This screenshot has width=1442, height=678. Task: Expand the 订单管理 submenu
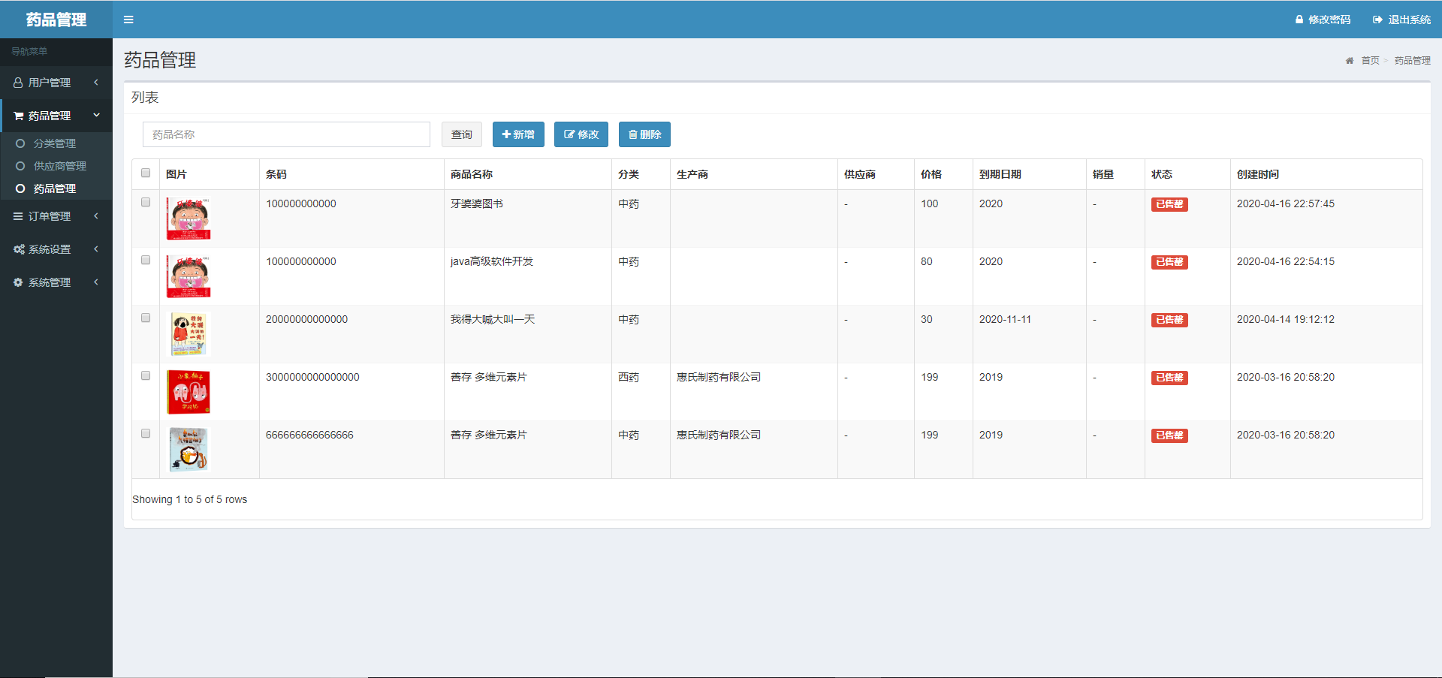(96, 216)
